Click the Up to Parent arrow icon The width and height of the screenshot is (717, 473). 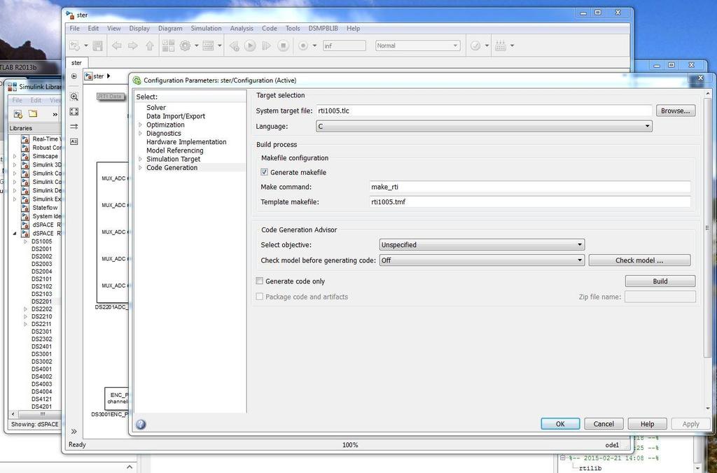150,45
